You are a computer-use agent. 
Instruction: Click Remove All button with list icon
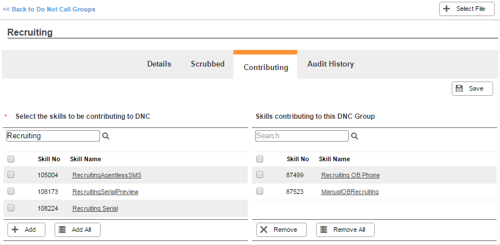pos(345,230)
